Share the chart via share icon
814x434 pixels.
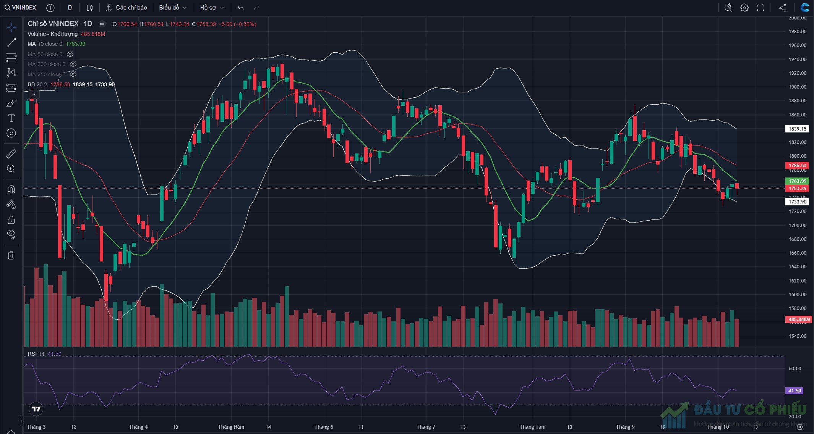click(x=782, y=8)
